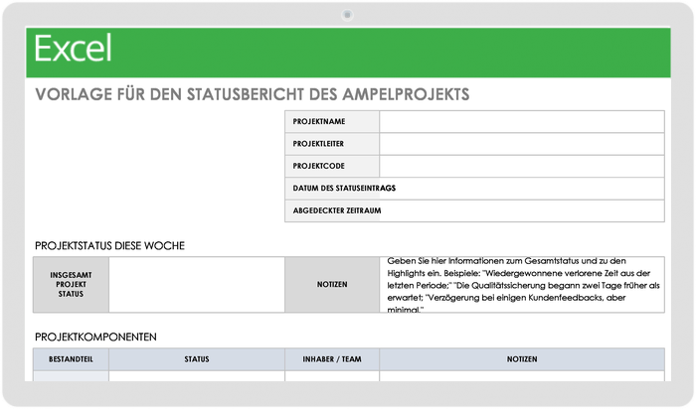Select the PROJEKTSTATUS DIESE WOCHE heading
696x409 pixels.
point(109,246)
